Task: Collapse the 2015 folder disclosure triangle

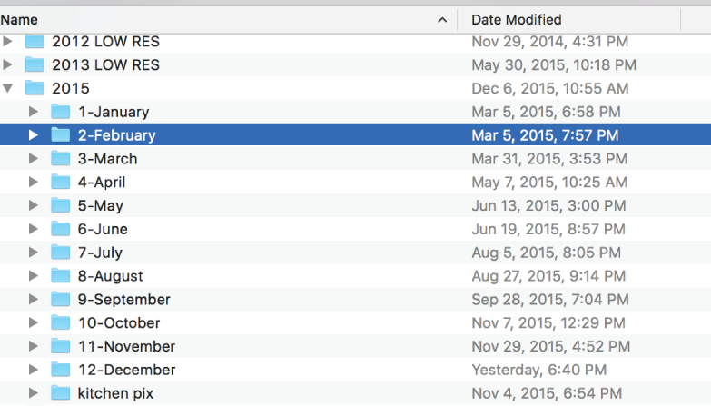Action: [x=7, y=88]
